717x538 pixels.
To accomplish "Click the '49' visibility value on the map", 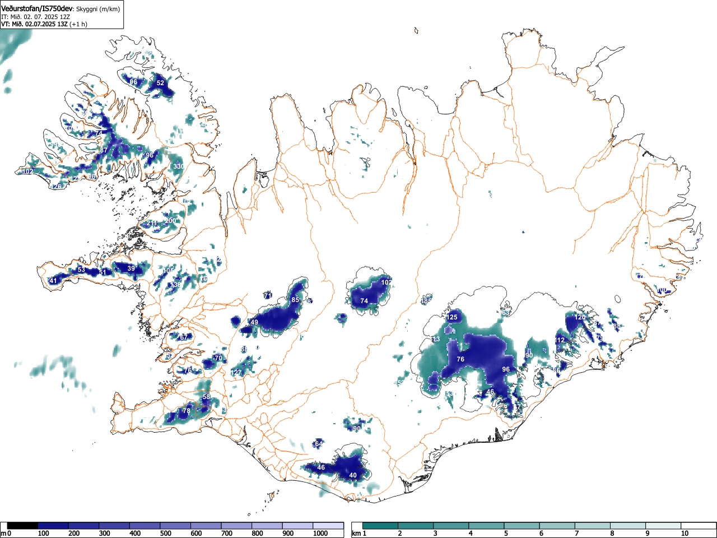I will (254, 322).
